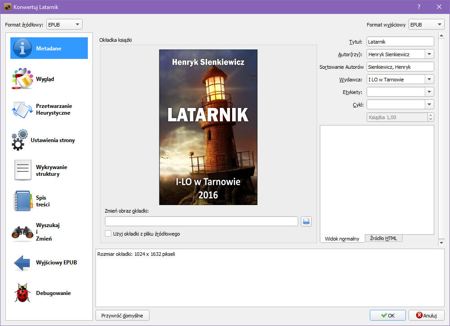Image resolution: width=450 pixels, height=326 pixels.
Task: Select Wyszukaj i Zmień binoculars icon
Action: [x=23, y=232]
